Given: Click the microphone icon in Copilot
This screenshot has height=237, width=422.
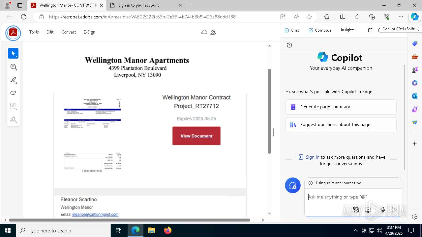Looking at the screenshot, I should click(x=383, y=210).
